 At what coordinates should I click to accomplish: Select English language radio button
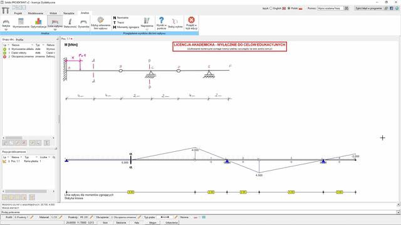click(x=271, y=8)
